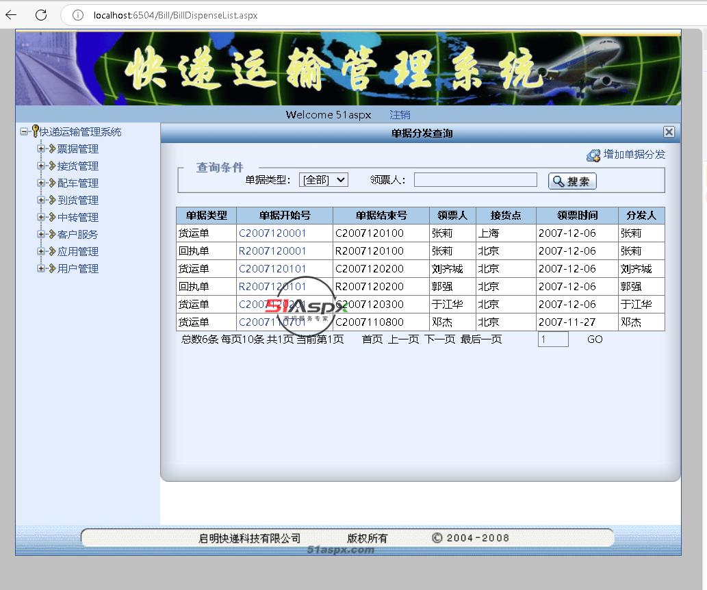Screen dimensions: 707x590
Task: Reload the page with refresh icon
Action: pyautogui.click(x=41, y=15)
